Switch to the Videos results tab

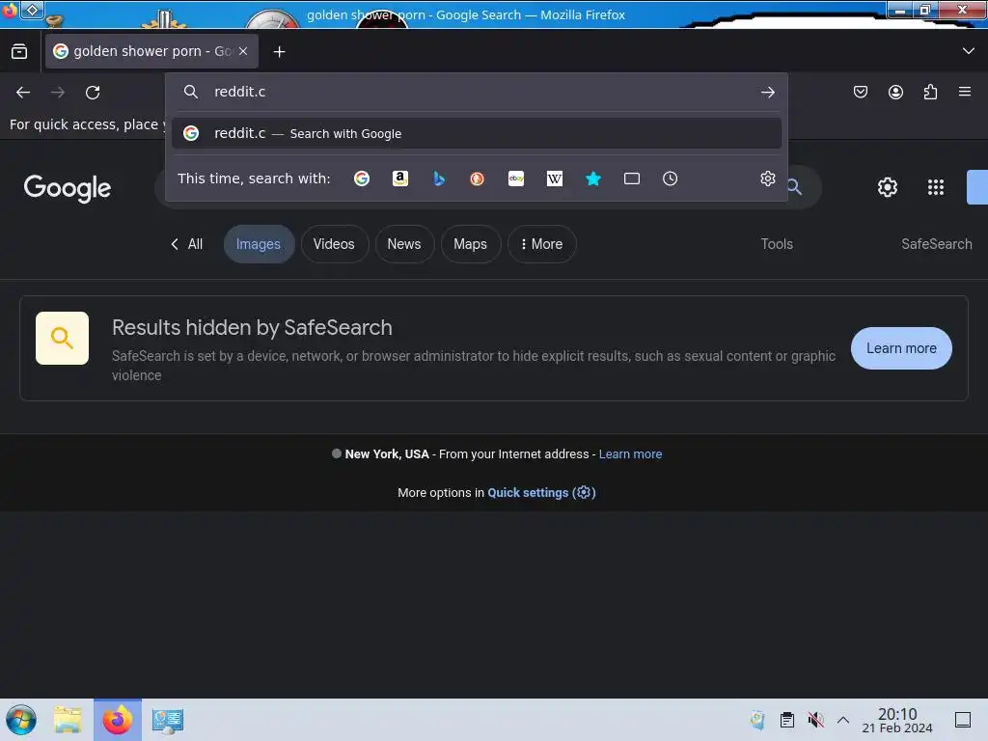(x=334, y=244)
